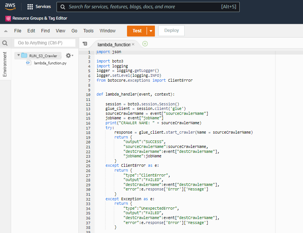
Task: Focus the Go to Anything field
Action: 44,43
